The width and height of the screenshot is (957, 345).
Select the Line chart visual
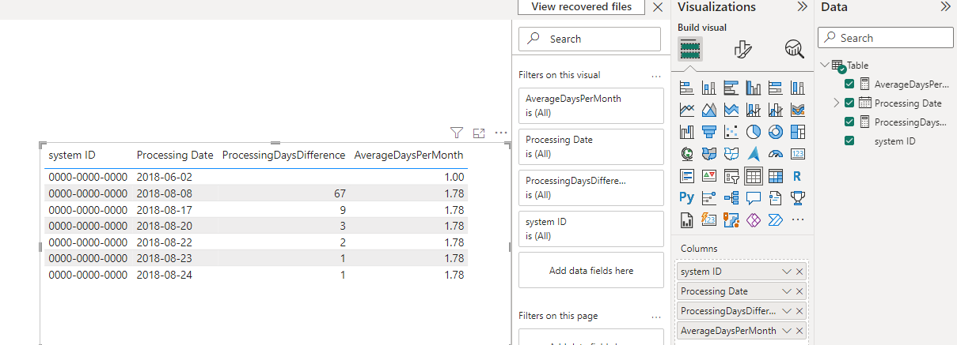(x=686, y=110)
